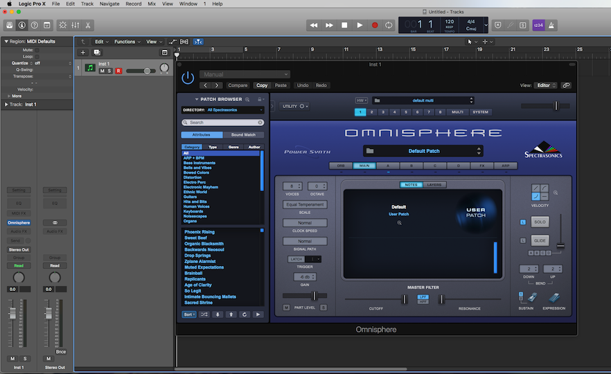Open the Manual preset dropdown
Screen dimensions: 611x374
[x=245, y=74]
